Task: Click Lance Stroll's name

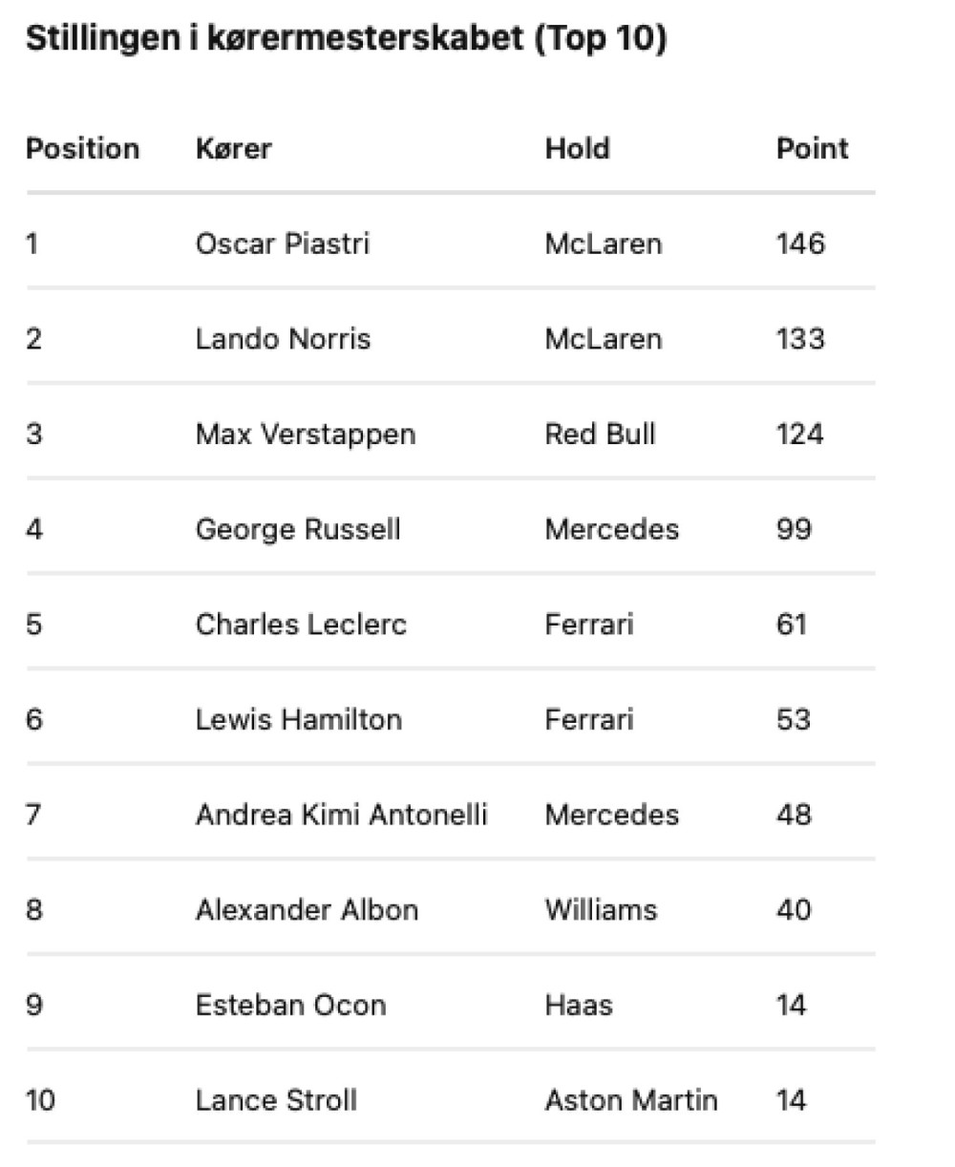Action: point(276,1100)
